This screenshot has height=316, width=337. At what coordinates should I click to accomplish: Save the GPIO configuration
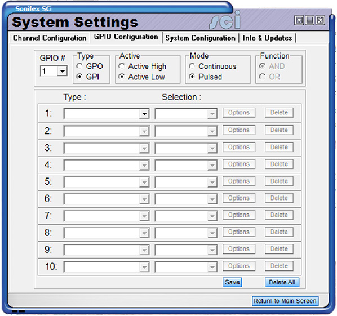pos(232,282)
